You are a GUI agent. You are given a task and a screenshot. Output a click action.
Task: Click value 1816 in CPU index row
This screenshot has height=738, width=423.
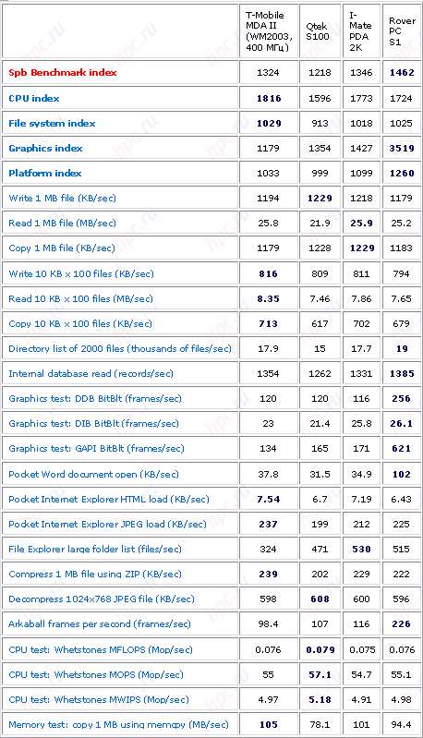tap(269, 98)
